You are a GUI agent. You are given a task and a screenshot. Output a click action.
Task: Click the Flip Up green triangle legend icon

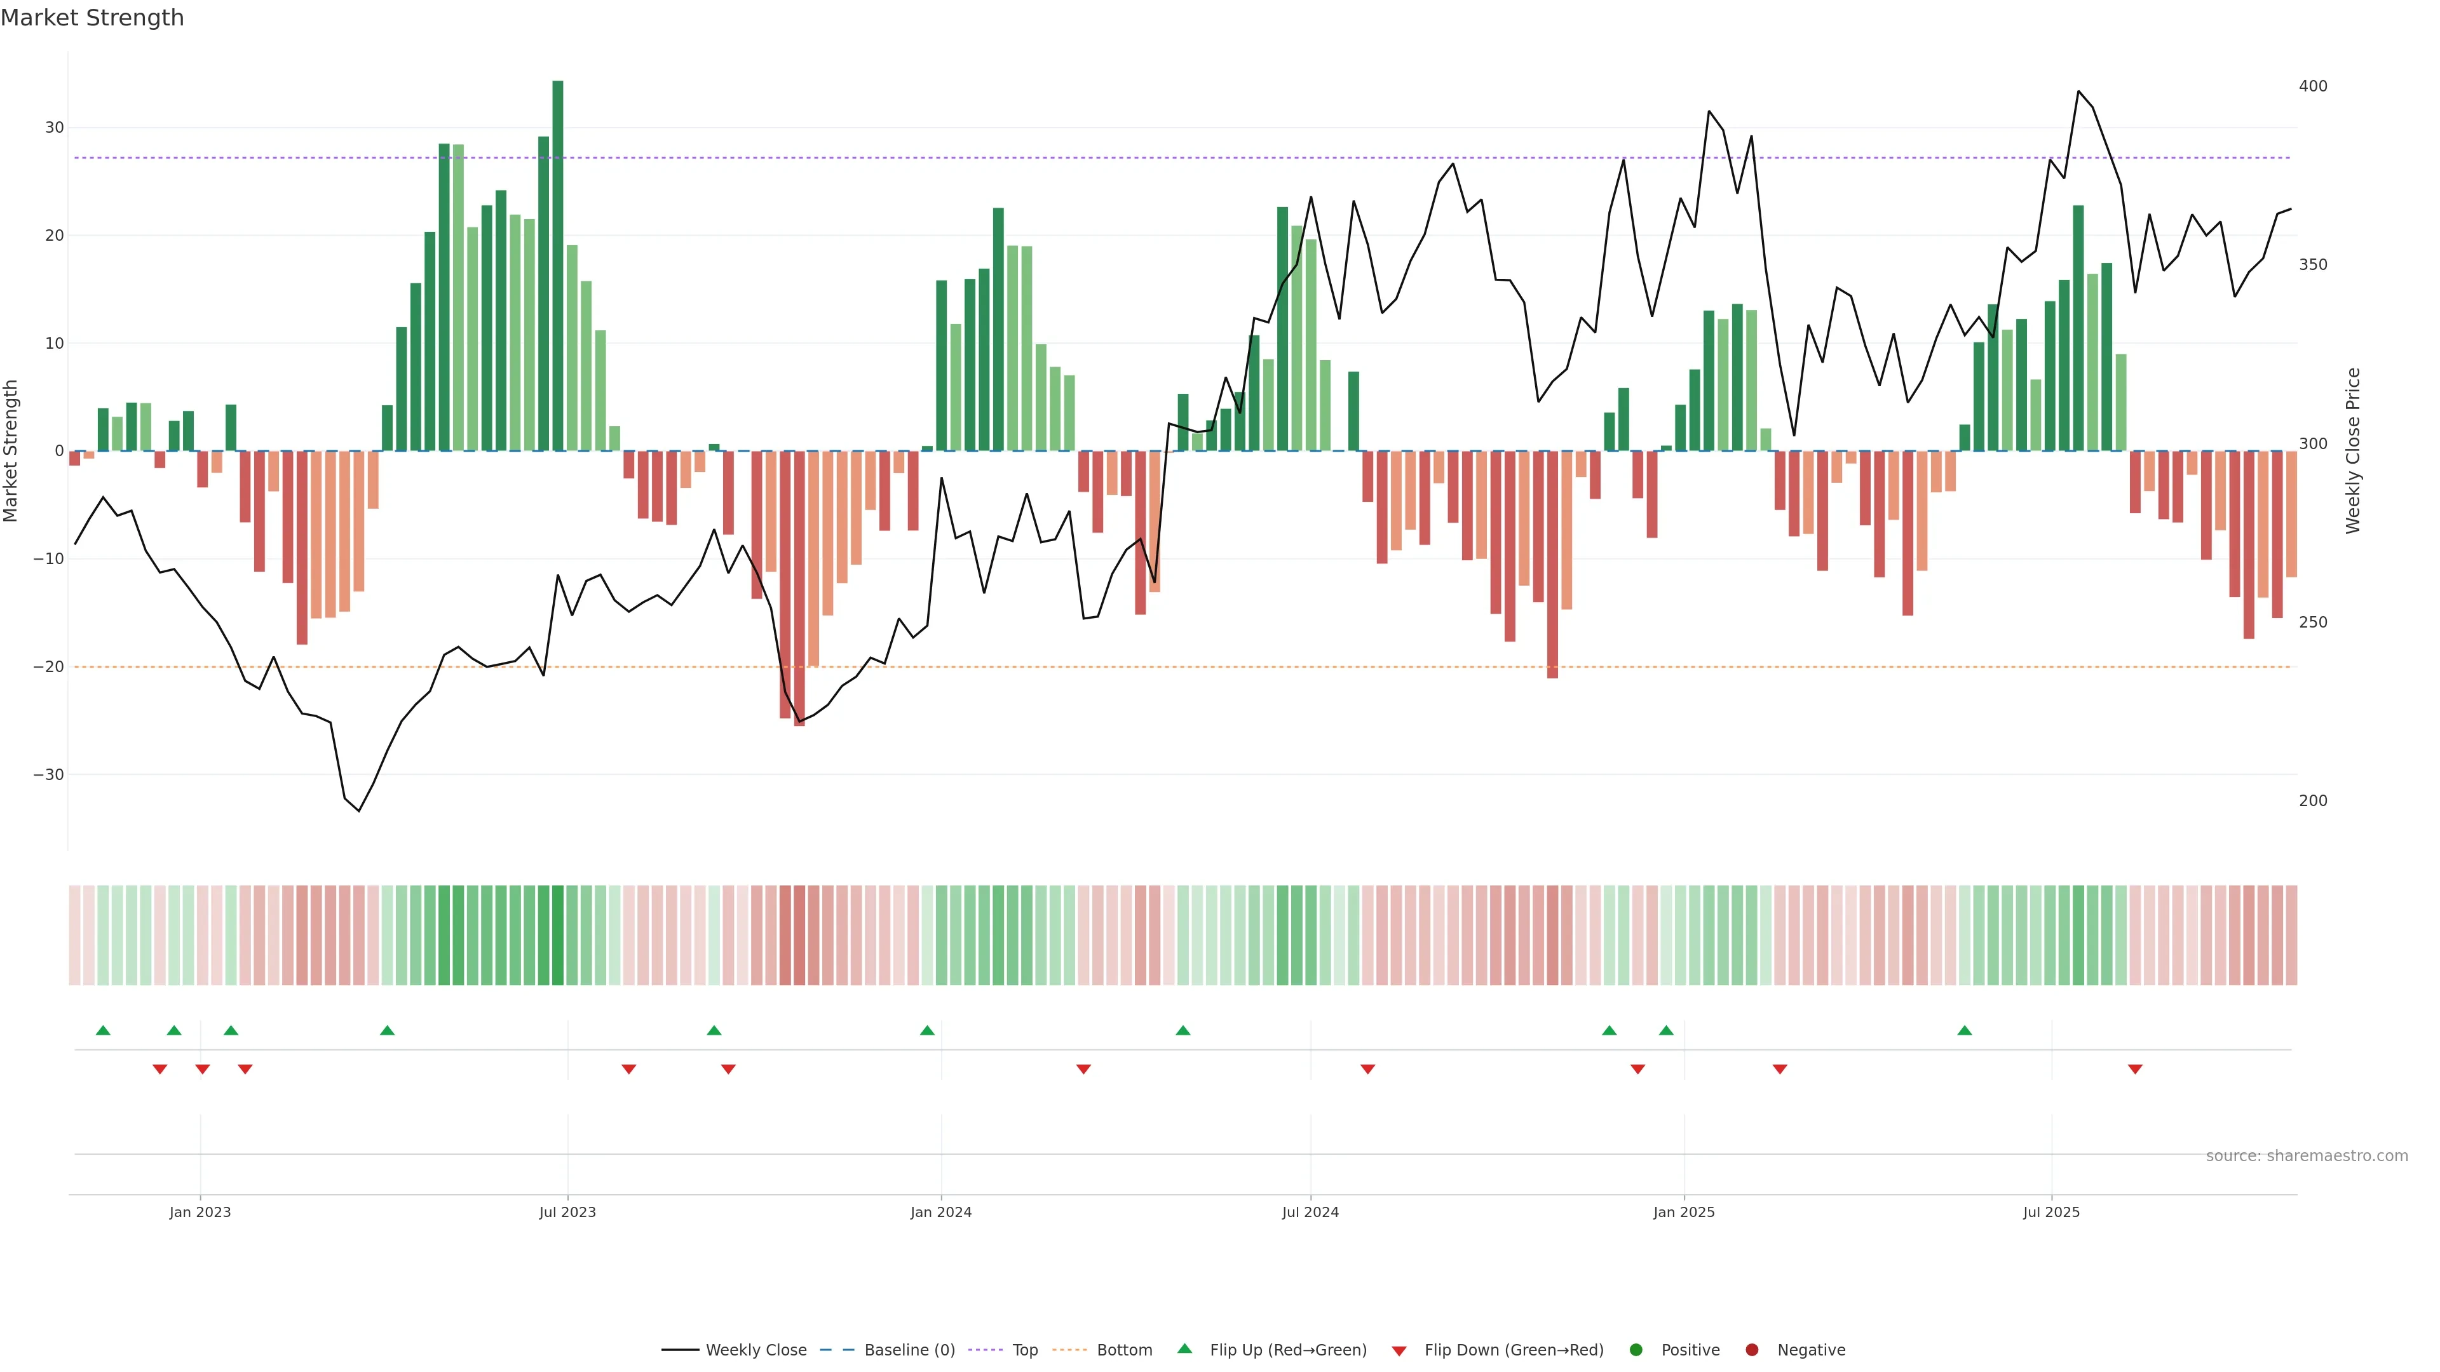click(x=1184, y=1348)
